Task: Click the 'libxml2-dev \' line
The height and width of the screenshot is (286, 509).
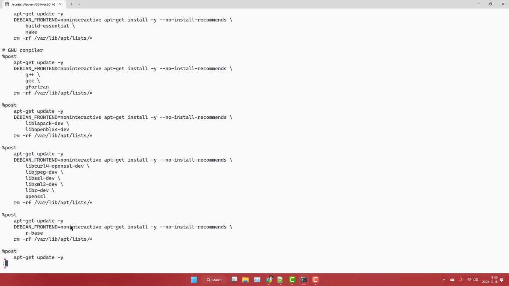Action: [44, 184]
